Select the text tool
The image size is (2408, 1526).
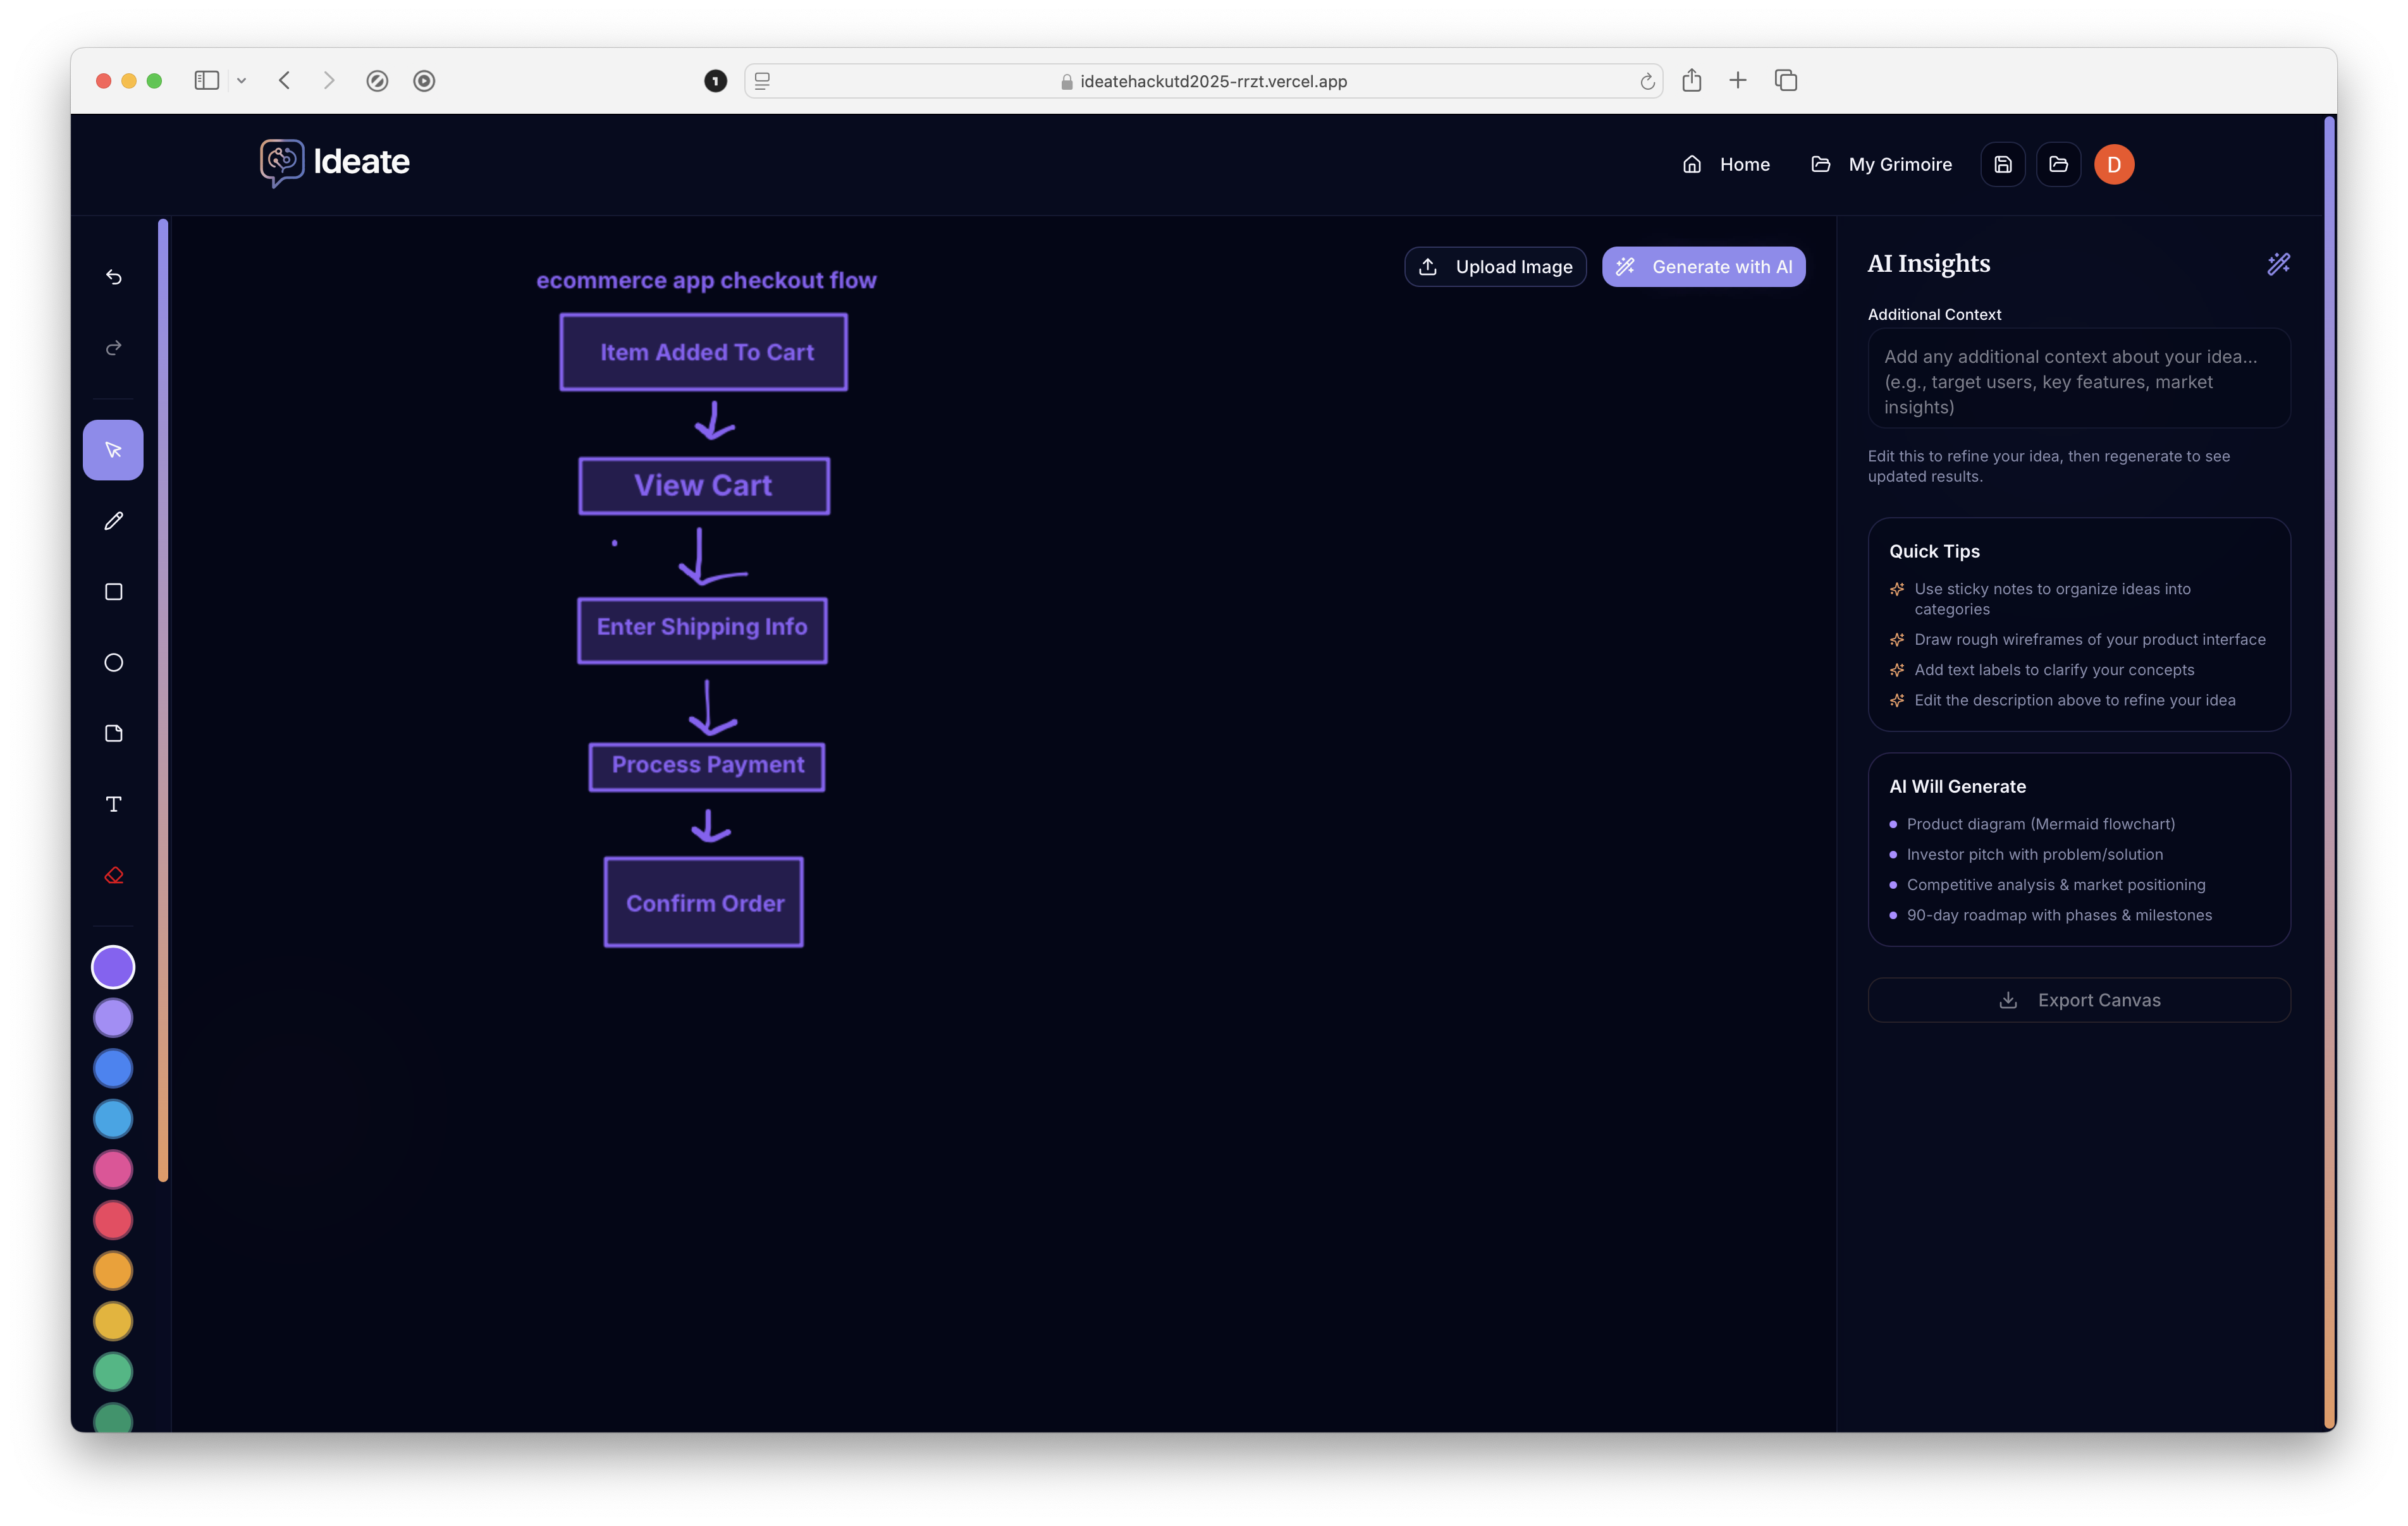[x=114, y=804]
